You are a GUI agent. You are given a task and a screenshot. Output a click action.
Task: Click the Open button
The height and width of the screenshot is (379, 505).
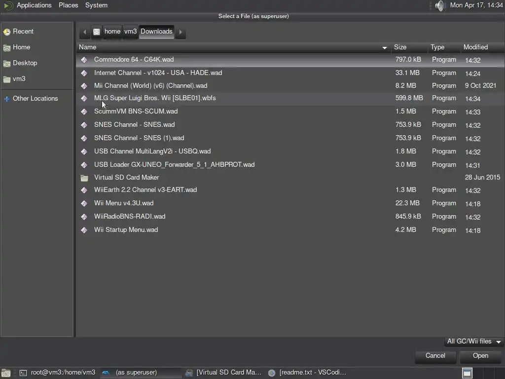tap(480, 356)
